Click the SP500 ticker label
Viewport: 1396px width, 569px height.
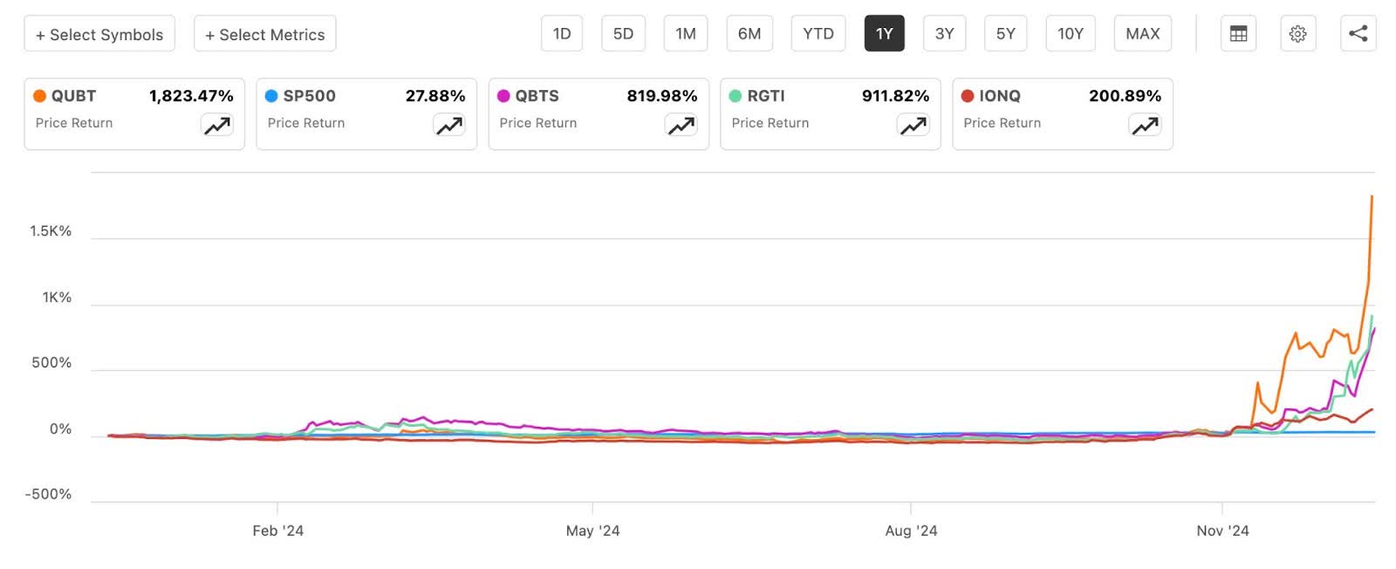coord(309,96)
